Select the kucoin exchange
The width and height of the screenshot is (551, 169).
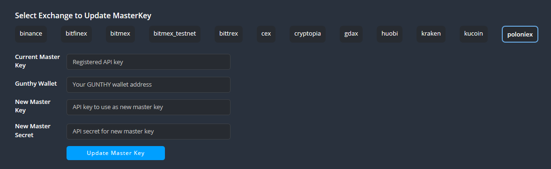[x=473, y=34]
